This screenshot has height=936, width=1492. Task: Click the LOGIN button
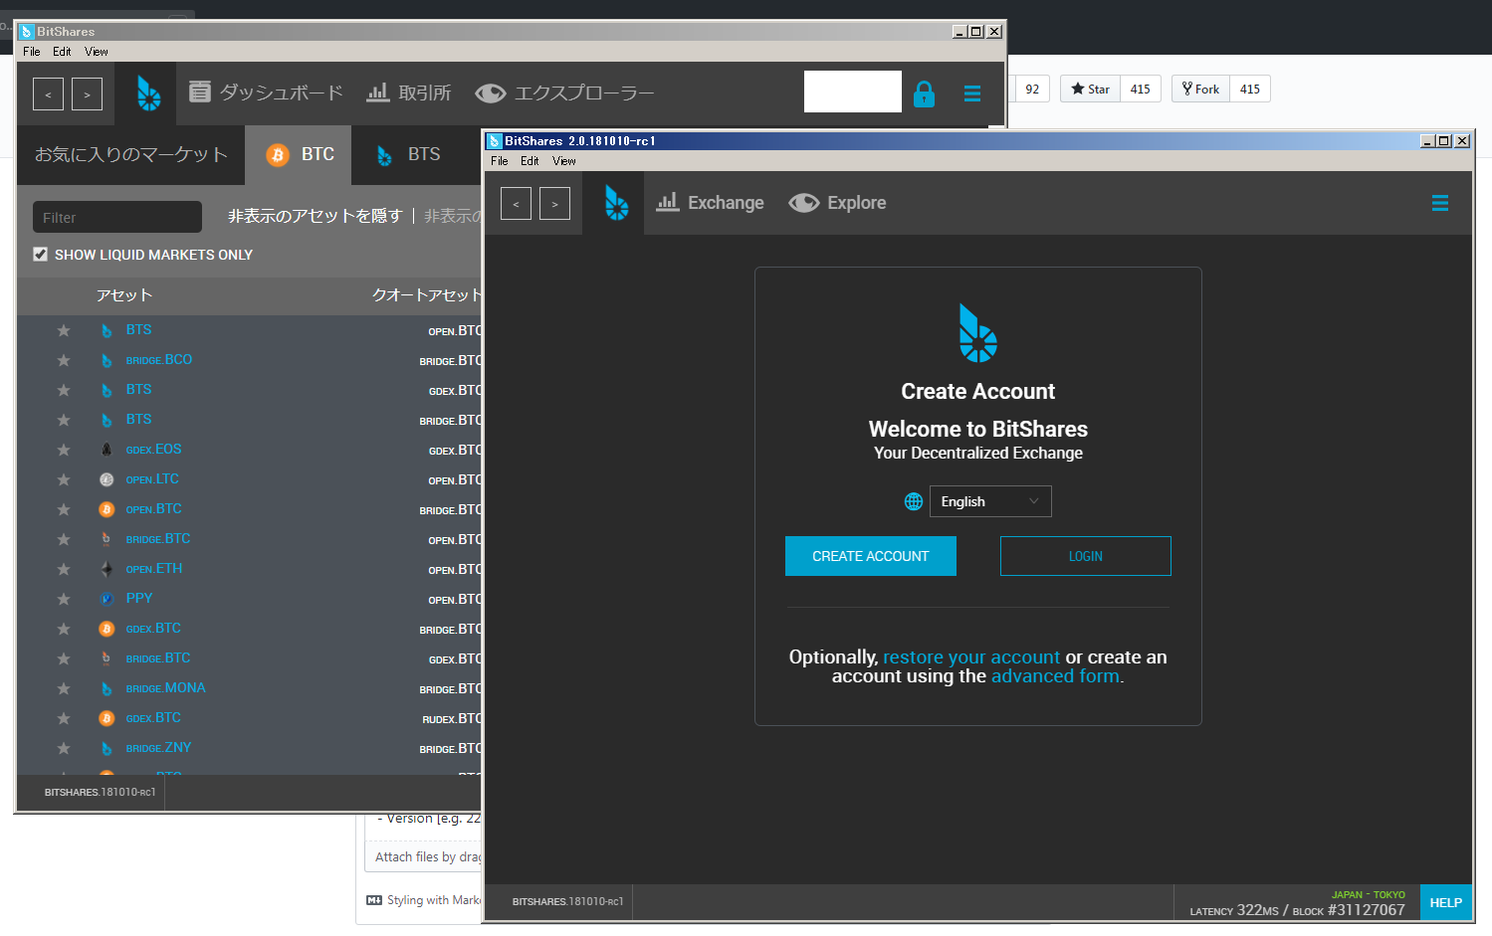coord(1086,556)
